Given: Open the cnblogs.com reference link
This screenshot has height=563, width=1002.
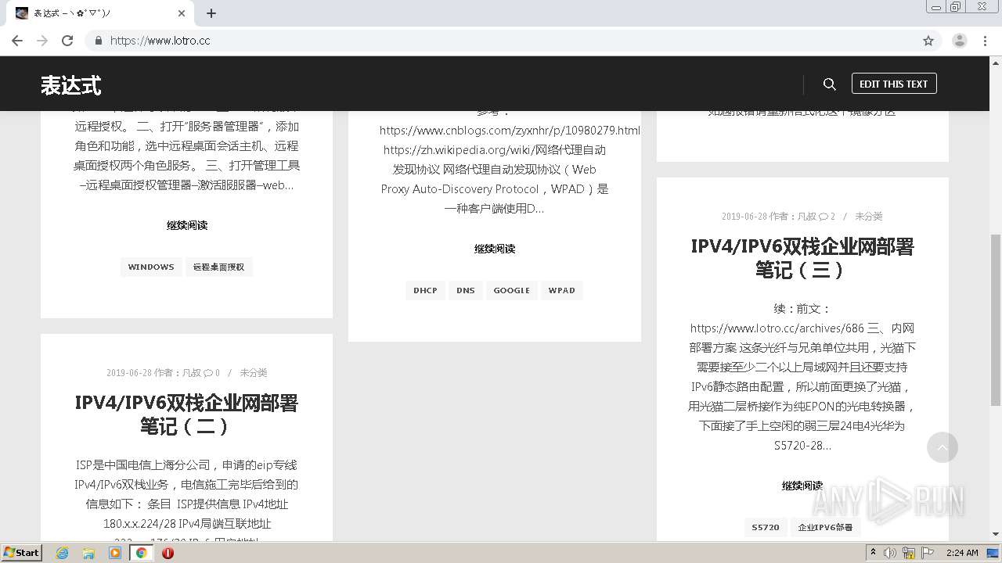Looking at the screenshot, I should pos(510,131).
